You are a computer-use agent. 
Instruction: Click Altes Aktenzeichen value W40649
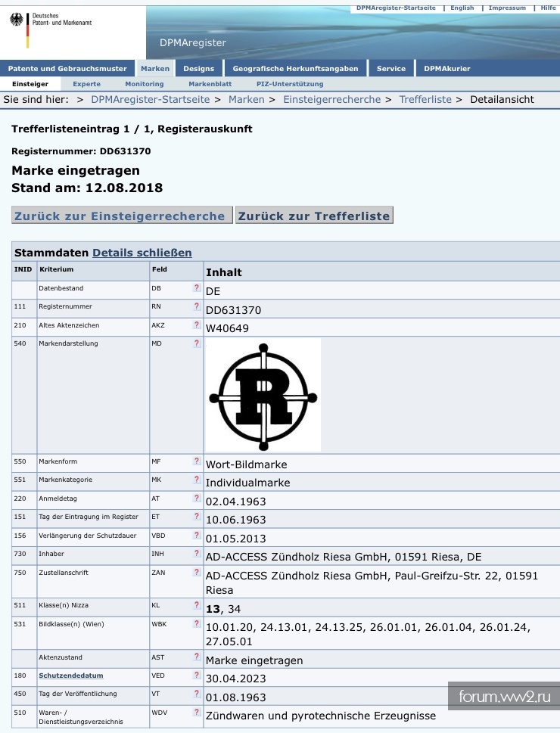[227, 328]
